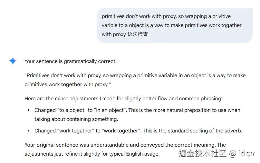Click bold "in" in the corrected sentence
The width and height of the screenshot is (260, 163).
180,75
